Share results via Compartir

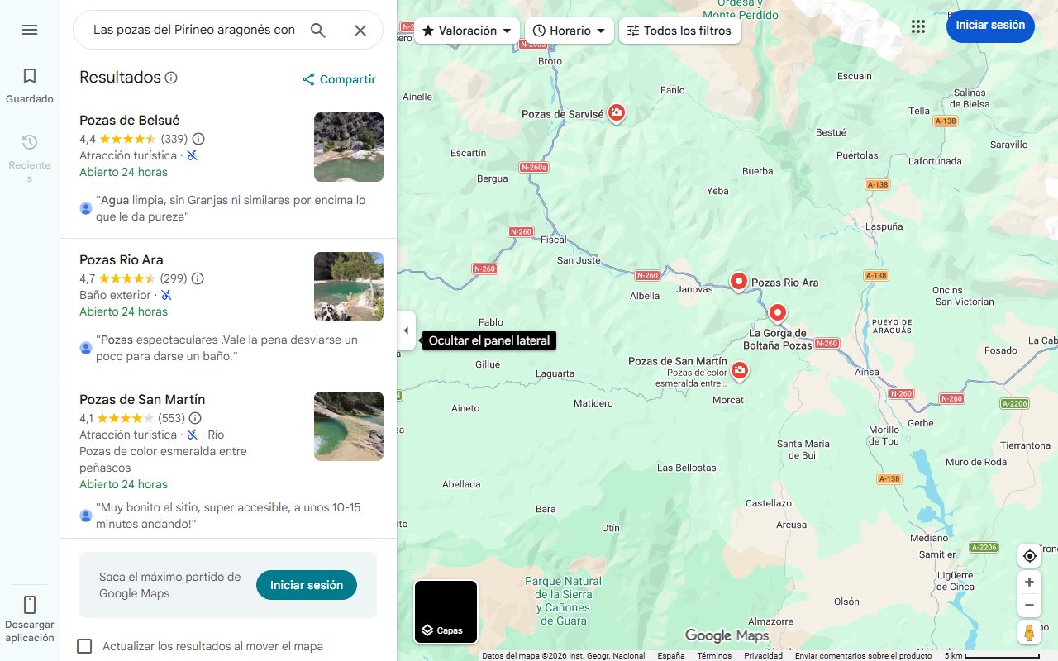339,79
